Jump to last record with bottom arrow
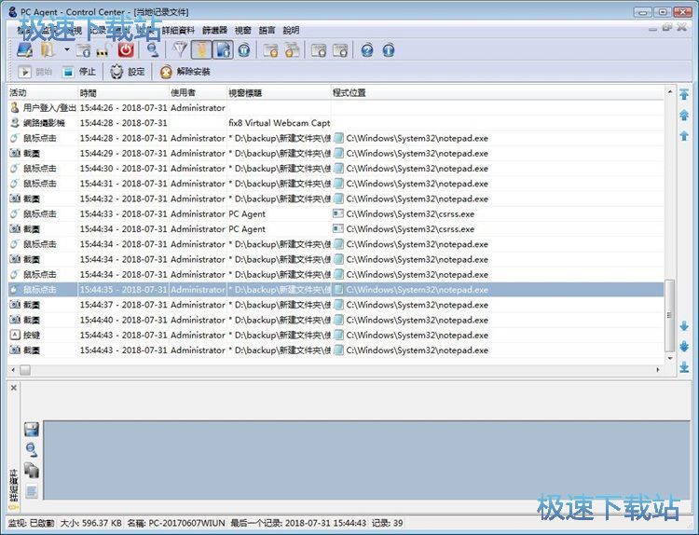The width and height of the screenshot is (699, 535). pyautogui.click(x=684, y=366)
